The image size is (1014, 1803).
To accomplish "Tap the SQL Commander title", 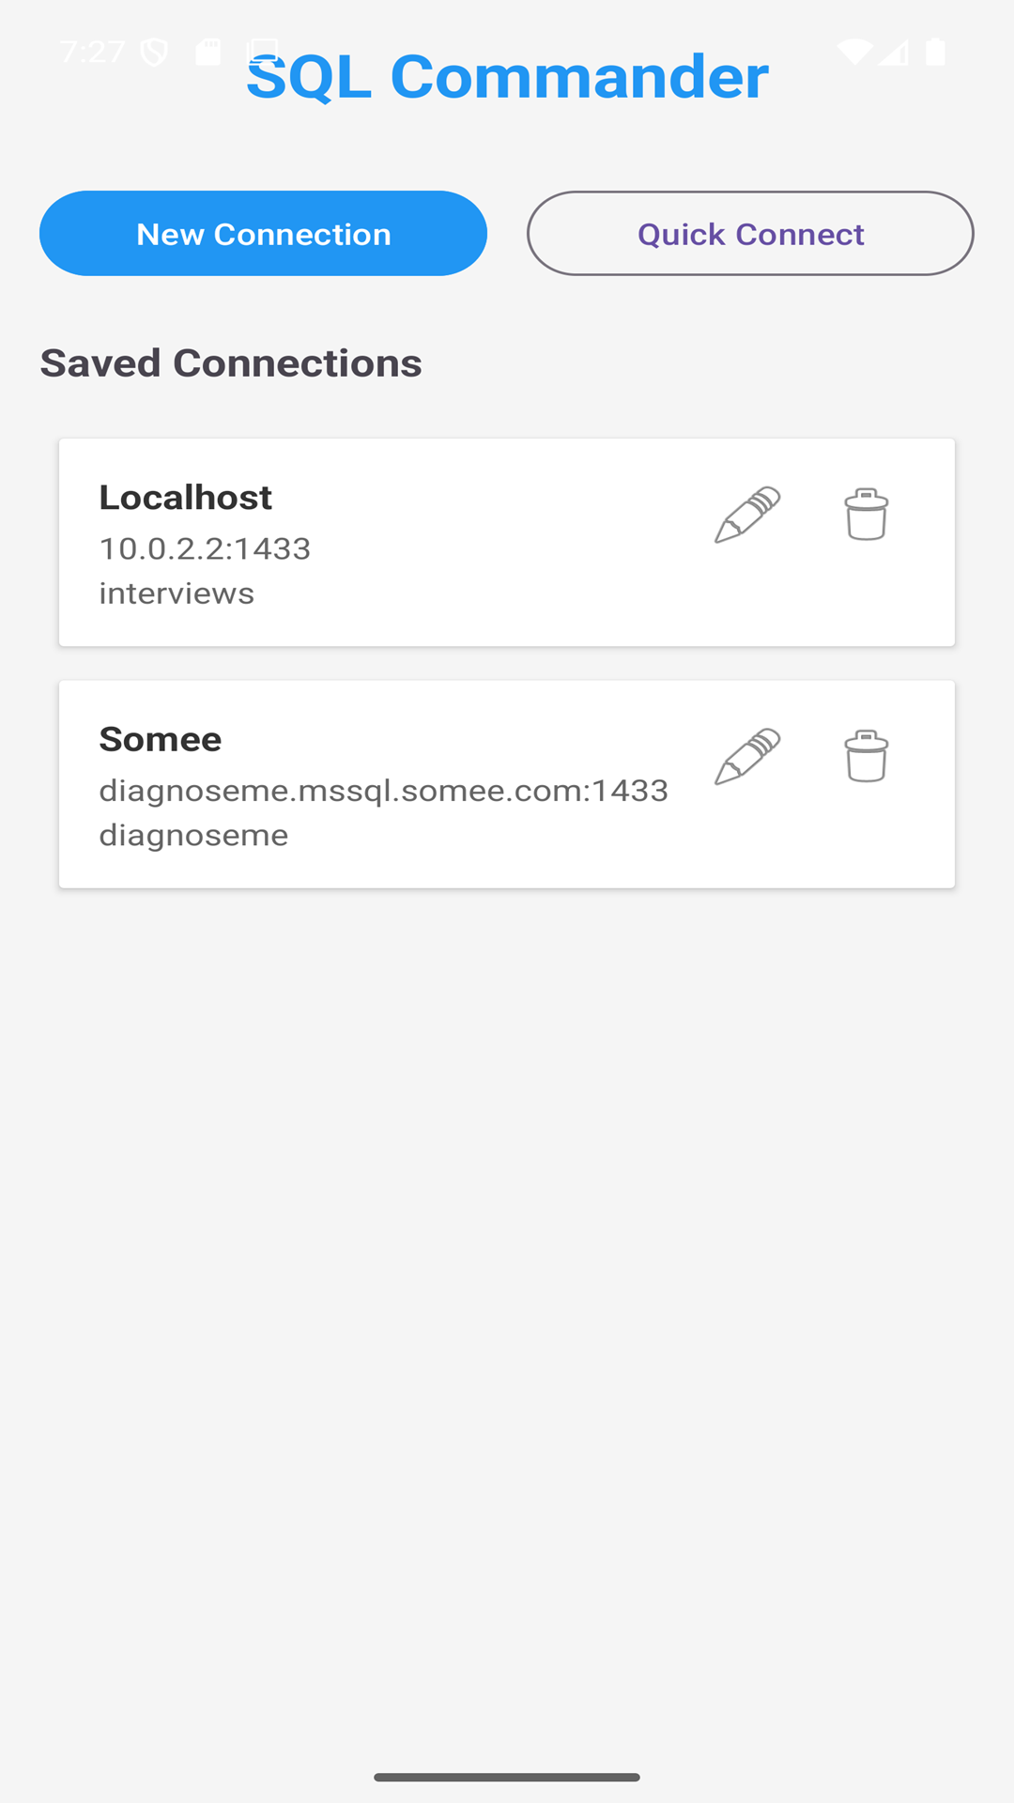I will click(x=507, y=77).
